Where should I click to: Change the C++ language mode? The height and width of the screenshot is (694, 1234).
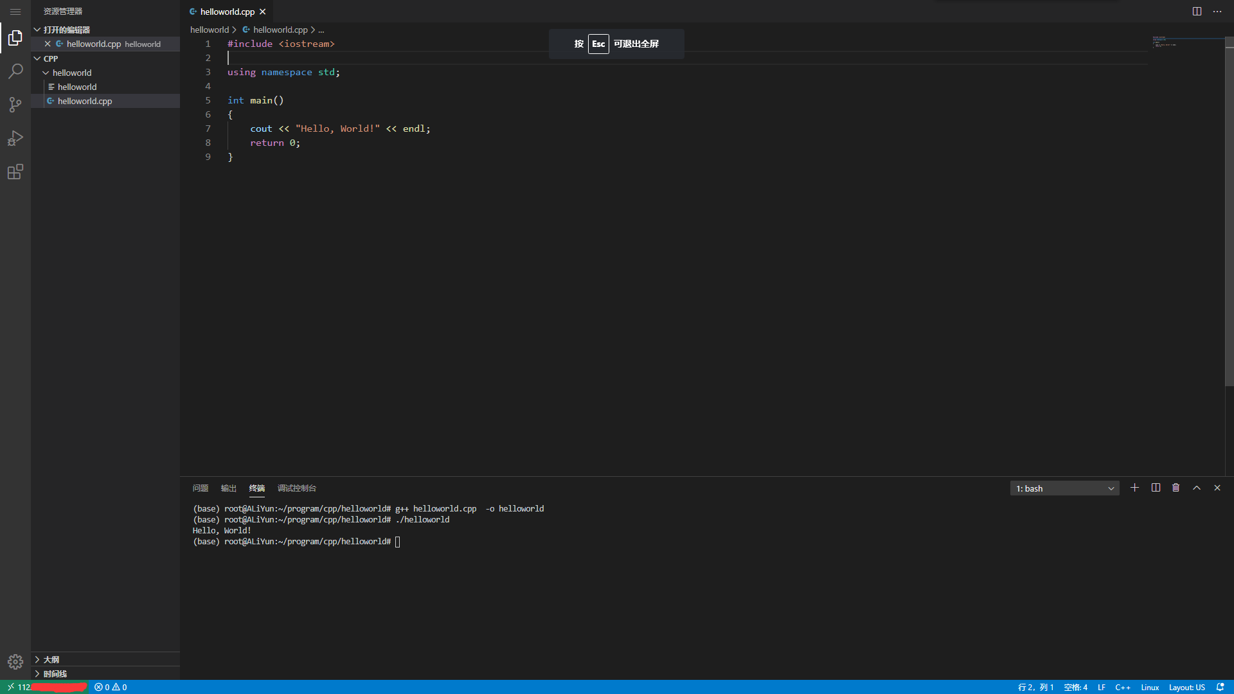(x=1123, y=687)
